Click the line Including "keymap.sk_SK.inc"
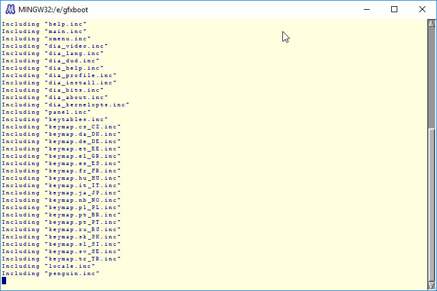Screen dimensions: 437x291 tap(61, 237)
